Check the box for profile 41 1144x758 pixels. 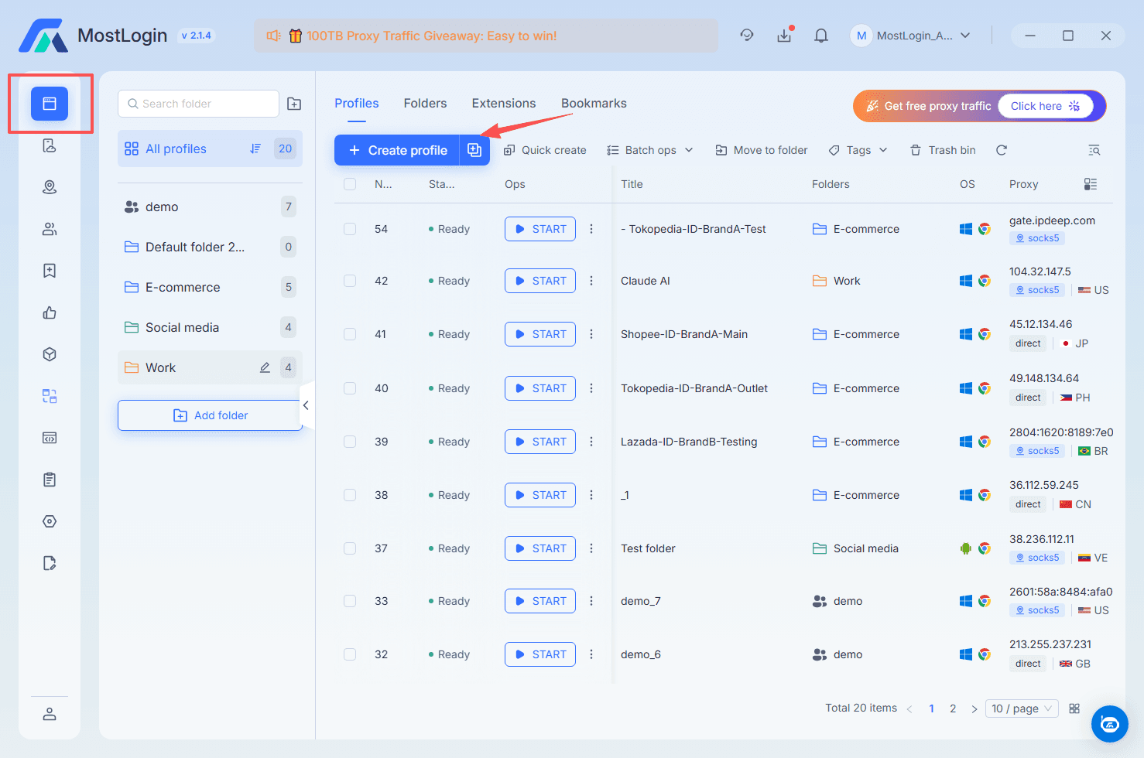coord(350,334)
